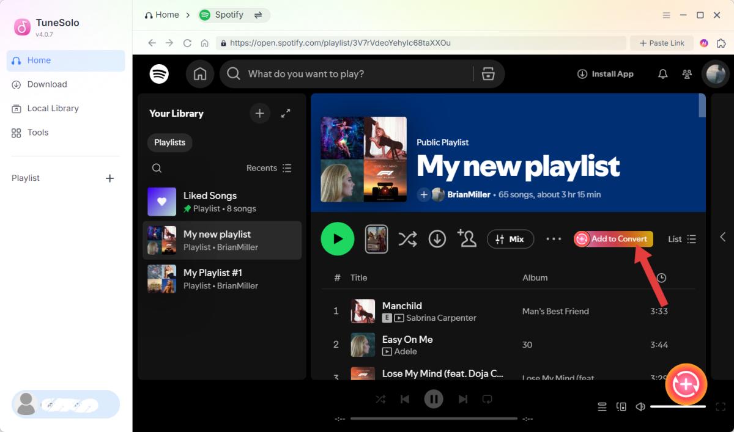Image resolution: width=734 pixels, height=432 pixels.
Task: Open the AI assistant icon
Action: (704, 43)
